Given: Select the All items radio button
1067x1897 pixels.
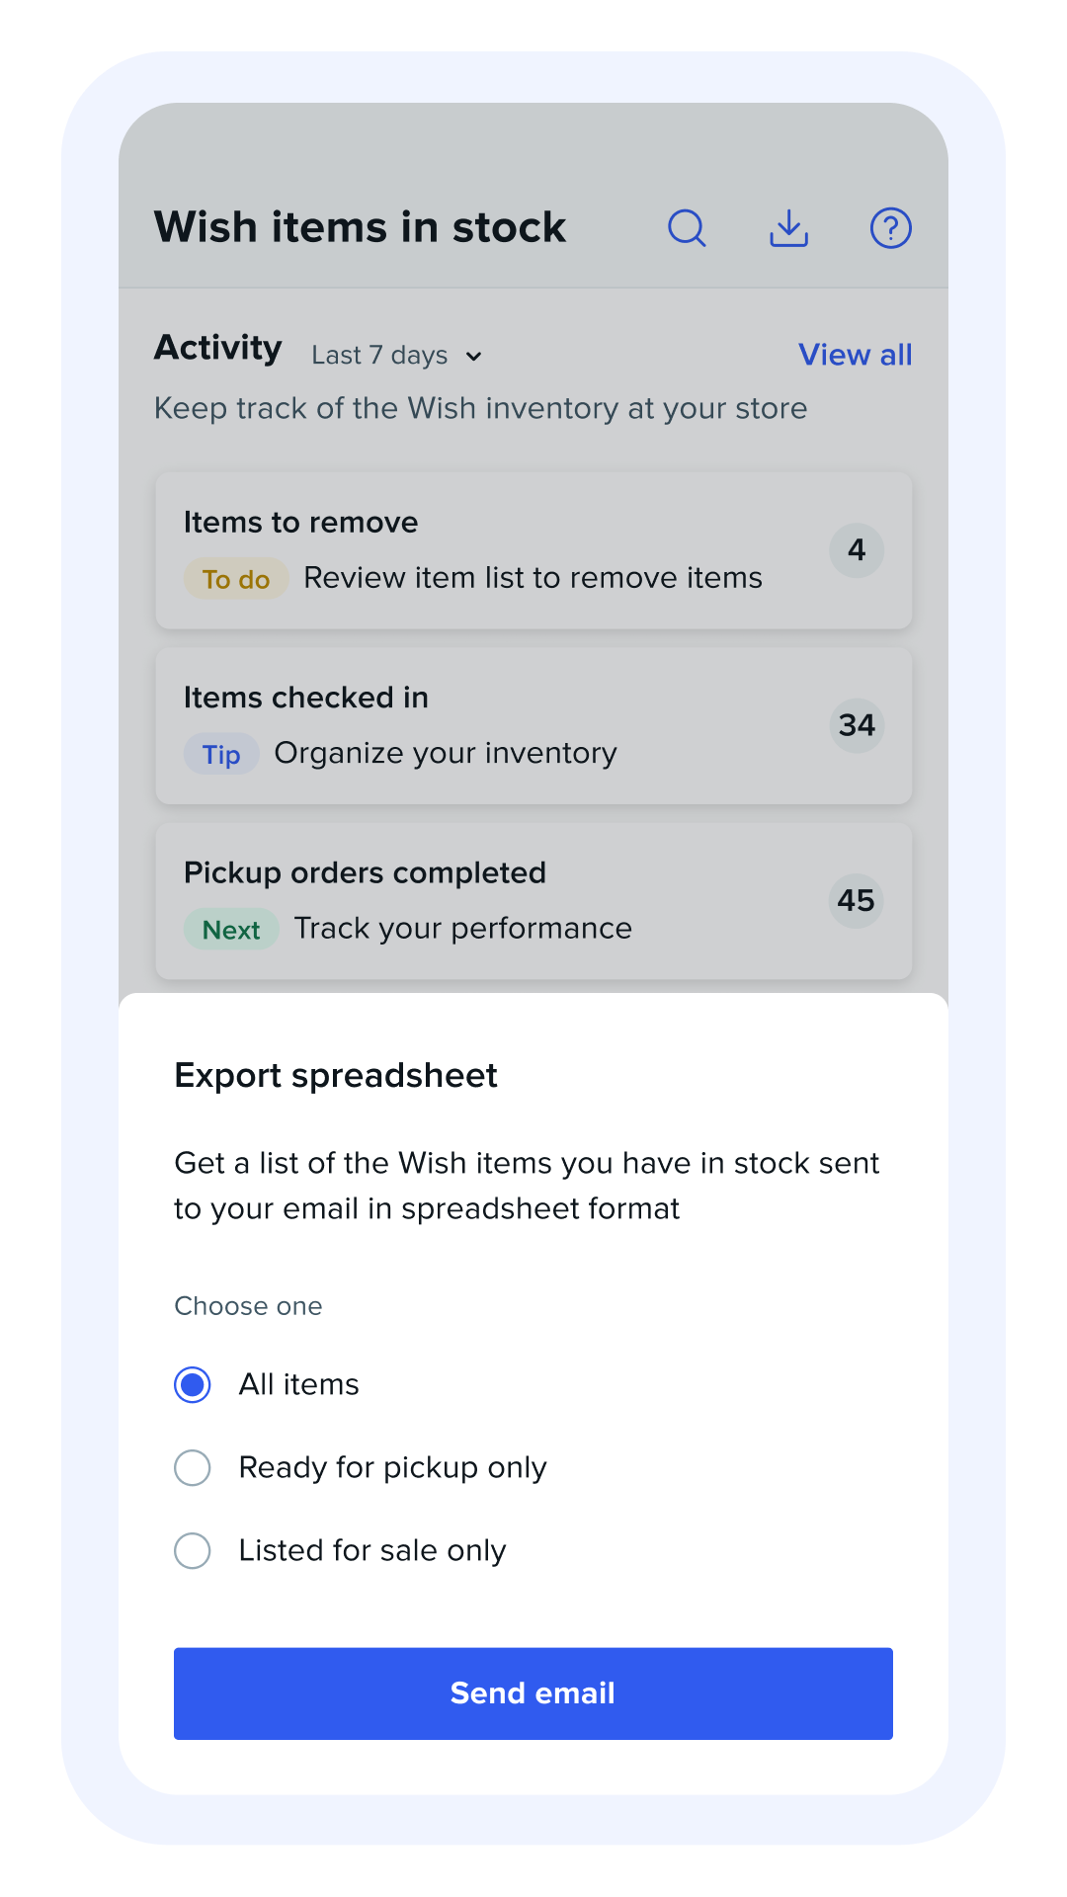Looking at the screenshot, I should pyautogui.click(x=193, y=1385).
